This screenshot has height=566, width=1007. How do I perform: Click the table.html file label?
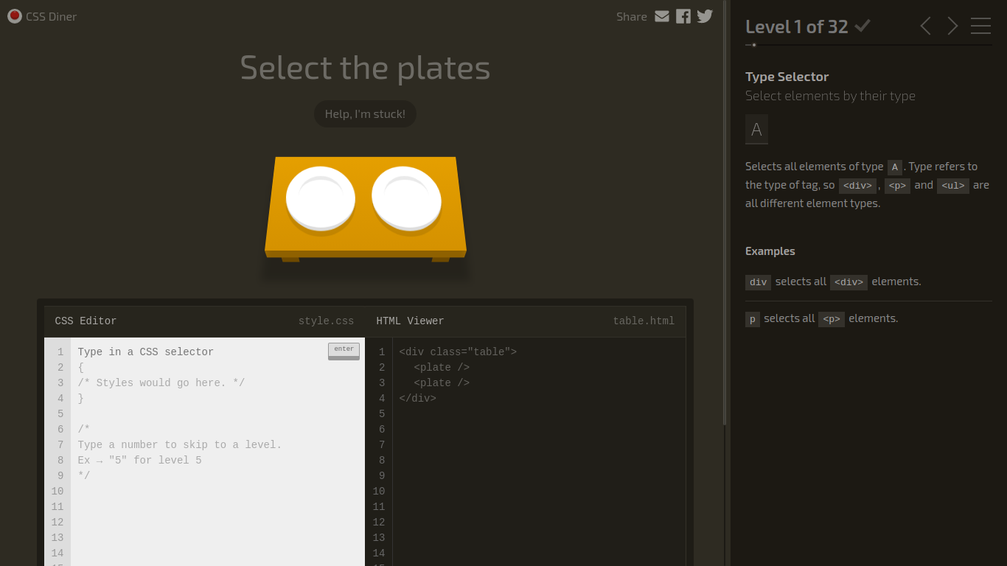(x=644, y=321)
